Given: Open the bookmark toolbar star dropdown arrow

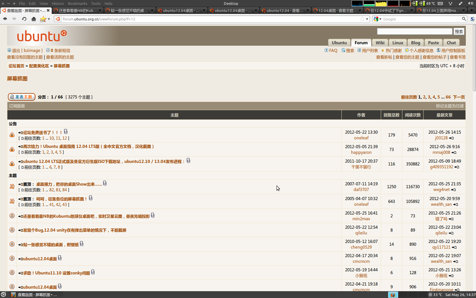Looking at the screenshot, I should tap(49, 19).
